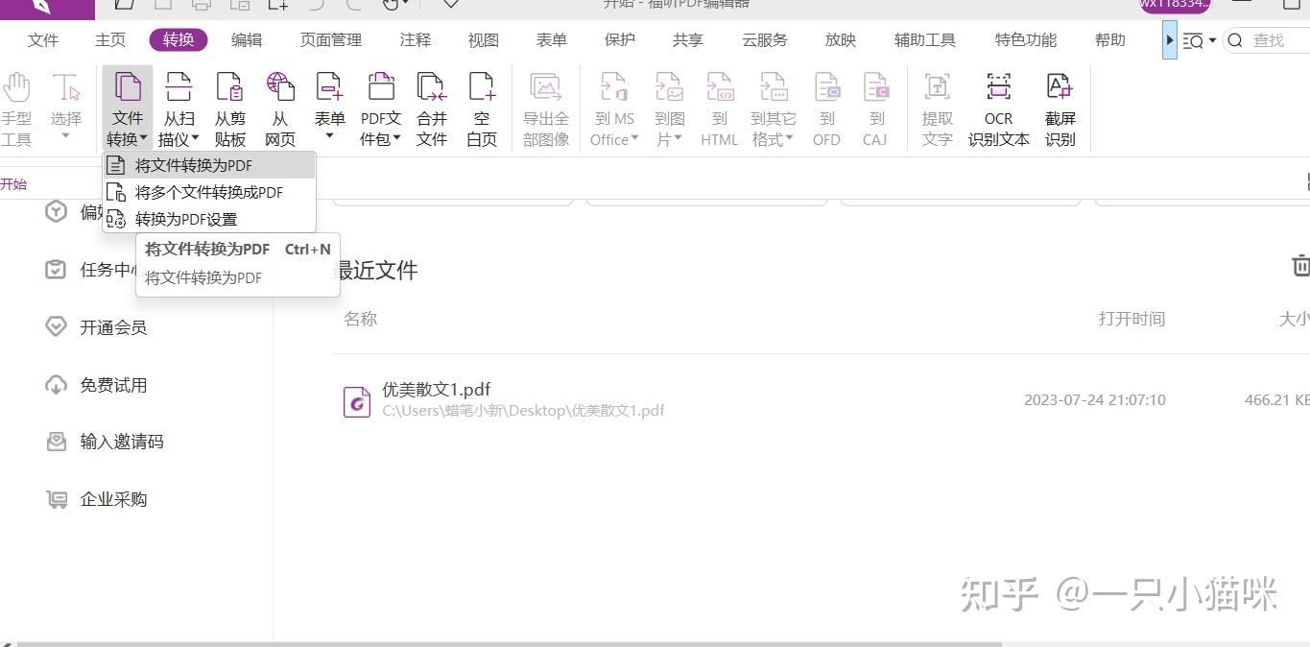Convert the PDF to CAJ format
This screenshot has width=1310, height=647.
[x=875, y=106]
